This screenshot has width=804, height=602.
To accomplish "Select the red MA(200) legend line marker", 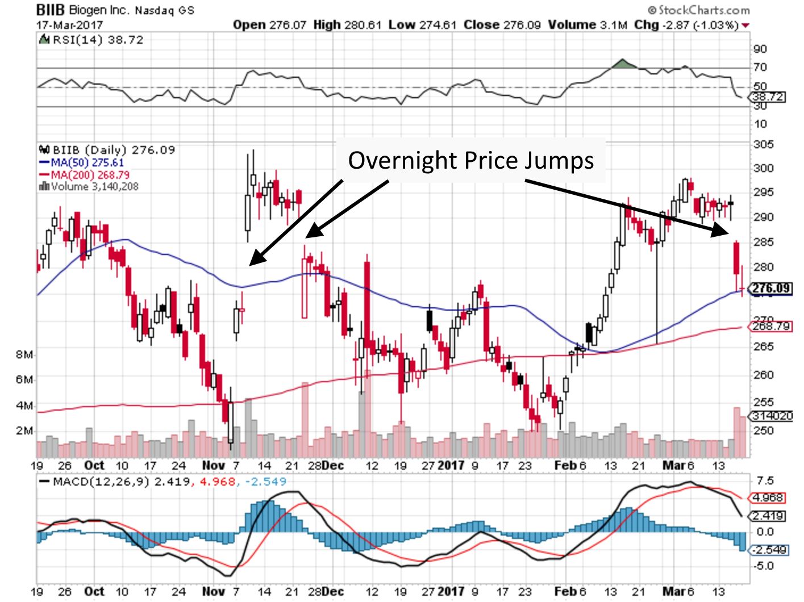I will point(45,175).
